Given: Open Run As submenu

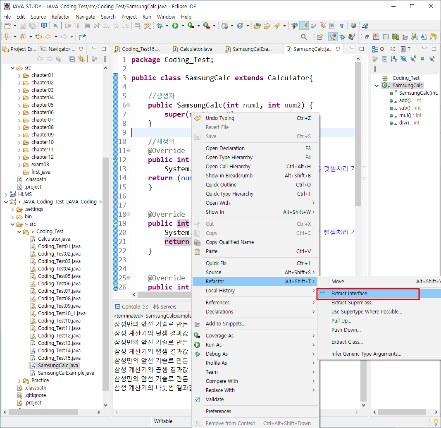Looking at the screenshot, I should click(255, 345).
